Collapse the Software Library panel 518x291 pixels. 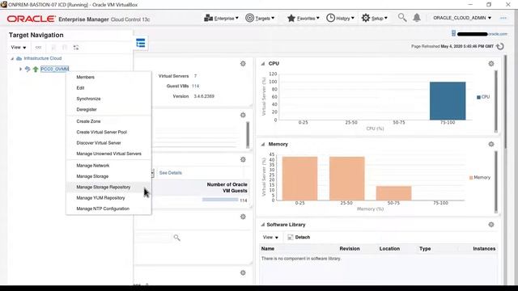pos(262,225)
